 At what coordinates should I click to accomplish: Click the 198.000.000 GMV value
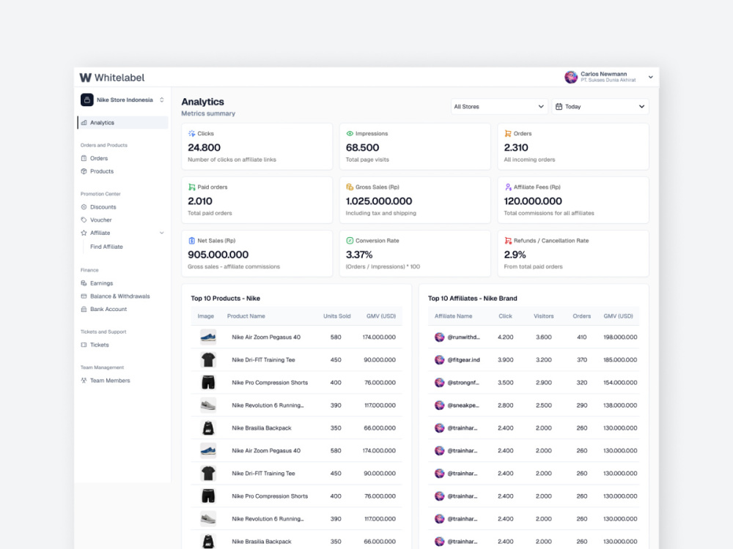[x=620, y=337]
